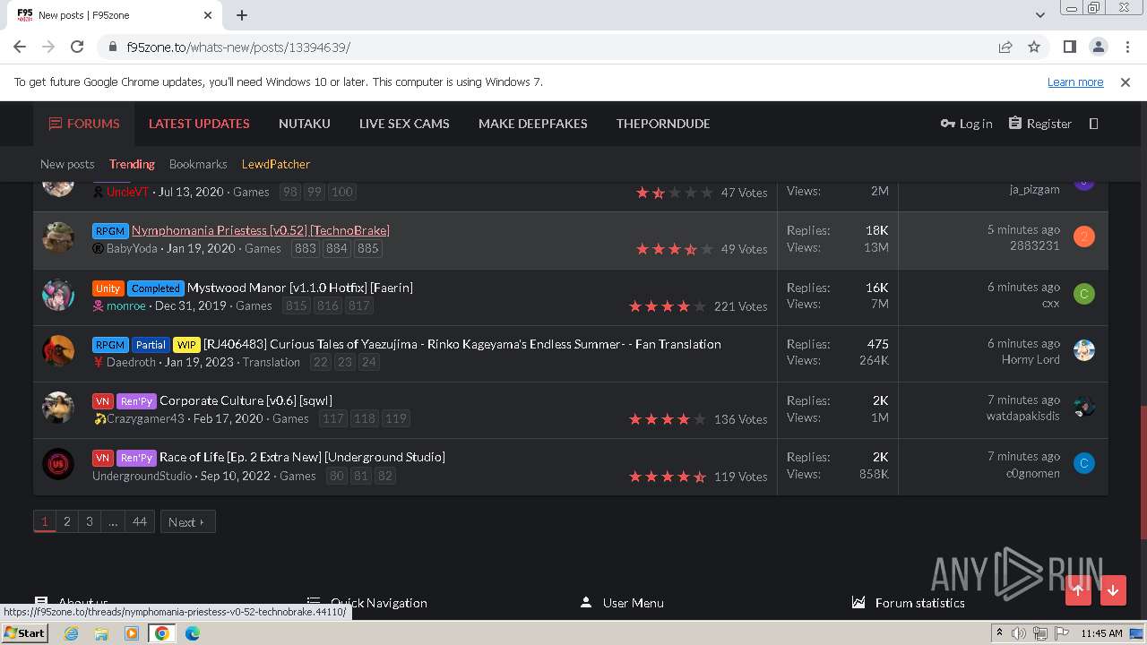
Task: Click c0gnomen last poster avatar
Action: point(1084,463)
